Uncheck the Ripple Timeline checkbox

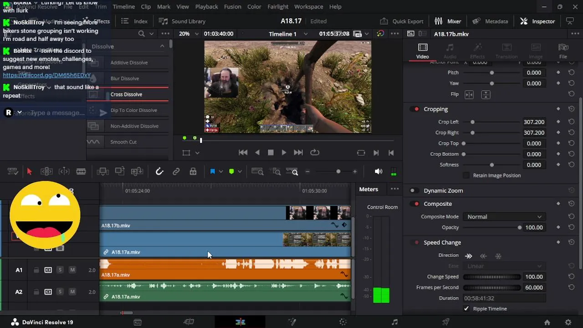[x=466, y=309]
